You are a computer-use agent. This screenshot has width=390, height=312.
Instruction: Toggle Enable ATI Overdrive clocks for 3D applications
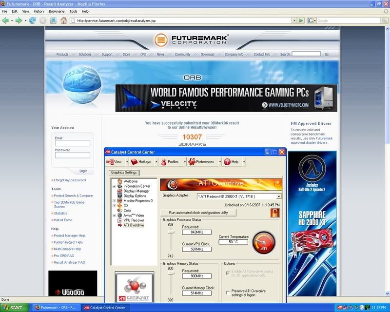coord(228,273)
